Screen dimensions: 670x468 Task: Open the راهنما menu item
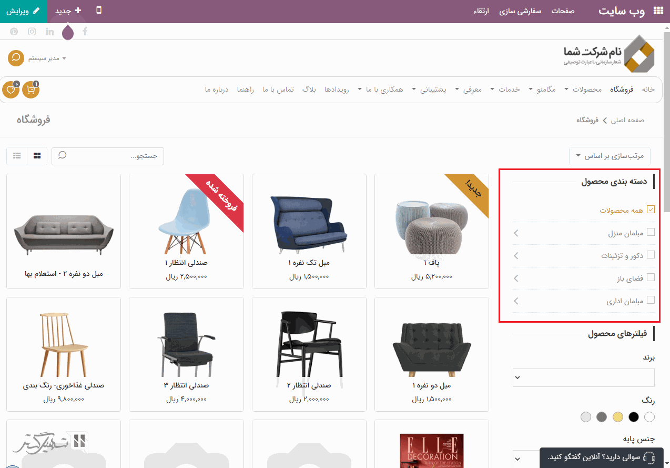pyautogui.click(x=245, y=89)
